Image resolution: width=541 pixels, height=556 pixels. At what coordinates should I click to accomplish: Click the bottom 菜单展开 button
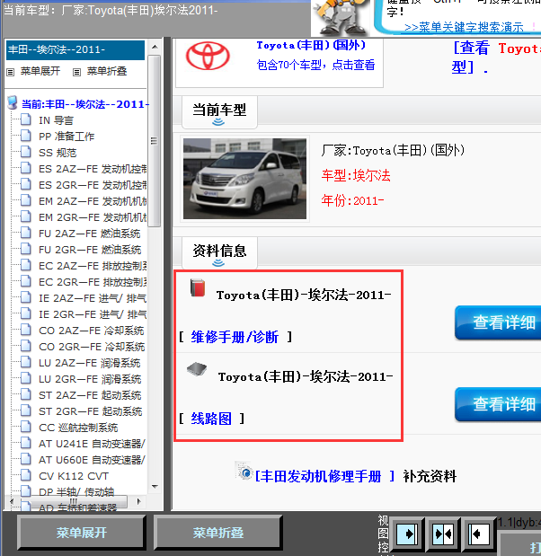pyautogui.click(x=82, y=533)
